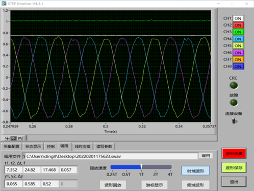The height and width of the screenshot is (191, 254).
Task: Switch to the 采集配置 tab
Action: coord(12,147)
